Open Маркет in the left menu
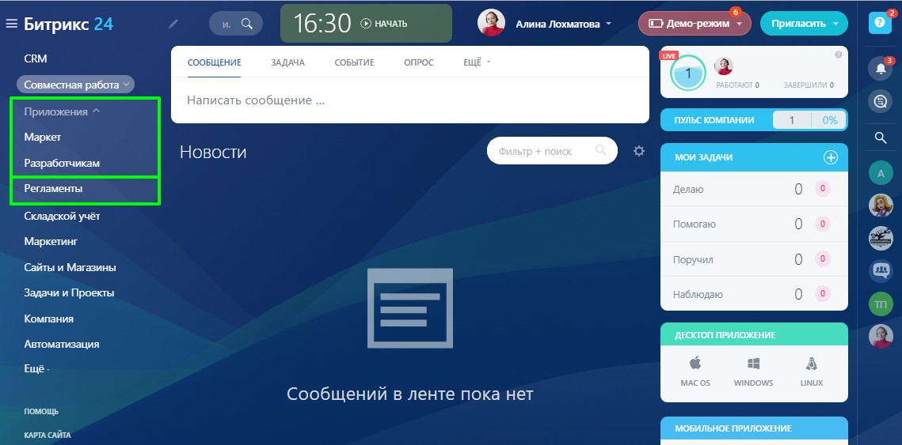 (x=43, y=138)
